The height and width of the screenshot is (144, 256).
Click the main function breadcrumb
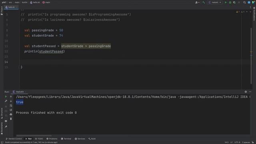coord(46,2)
